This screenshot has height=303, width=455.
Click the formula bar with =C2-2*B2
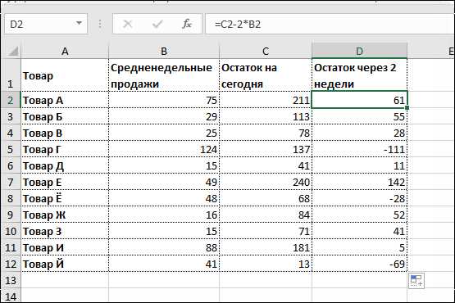(x=330, y=24)
